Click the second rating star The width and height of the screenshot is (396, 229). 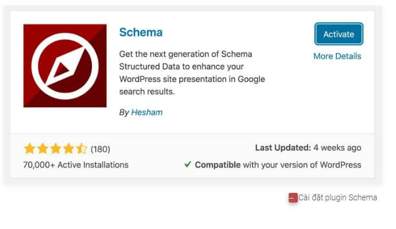click(42, 149)
